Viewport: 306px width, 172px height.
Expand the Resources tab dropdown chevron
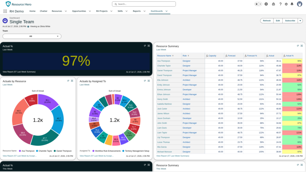66,11
